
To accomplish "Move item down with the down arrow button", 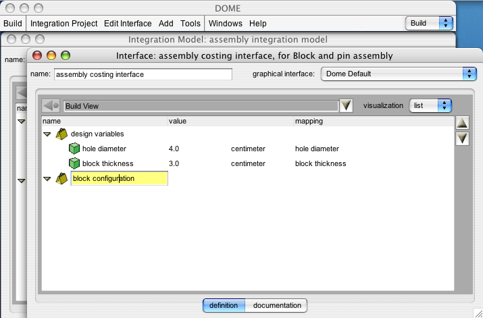I will pyautogui.click(x=462, y=139).
